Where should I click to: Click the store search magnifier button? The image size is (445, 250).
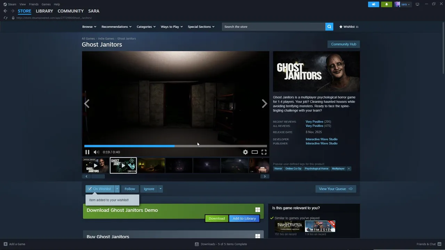[x=329, y=27]
